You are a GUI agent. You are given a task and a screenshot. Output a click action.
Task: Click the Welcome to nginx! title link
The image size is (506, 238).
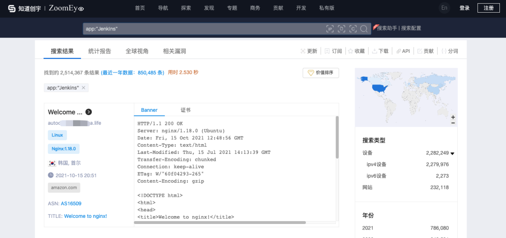click(86, 216)
